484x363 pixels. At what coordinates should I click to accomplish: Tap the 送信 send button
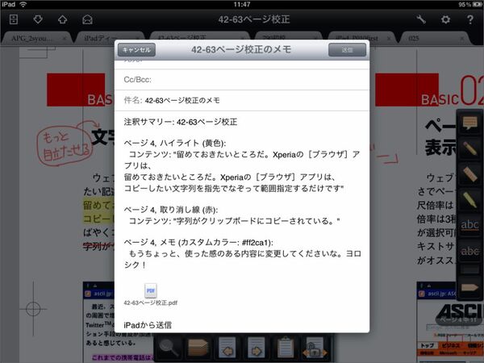coord(347,50)
